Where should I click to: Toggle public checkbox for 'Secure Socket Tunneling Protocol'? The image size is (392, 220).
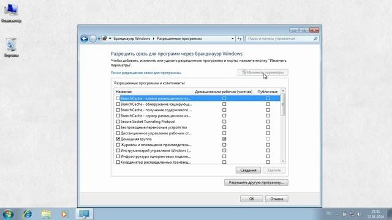click(x=268, y=122)
